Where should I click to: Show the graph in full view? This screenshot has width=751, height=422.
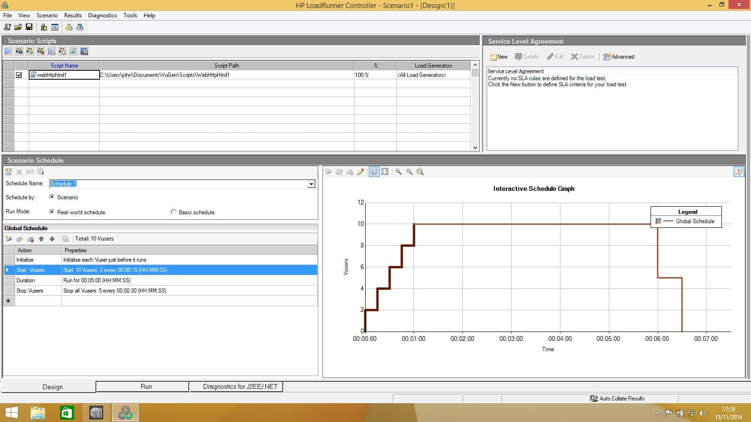click(385, 172)
